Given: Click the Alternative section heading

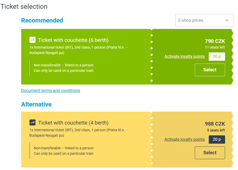Looking at the screenshot, I should click(36, 104).
